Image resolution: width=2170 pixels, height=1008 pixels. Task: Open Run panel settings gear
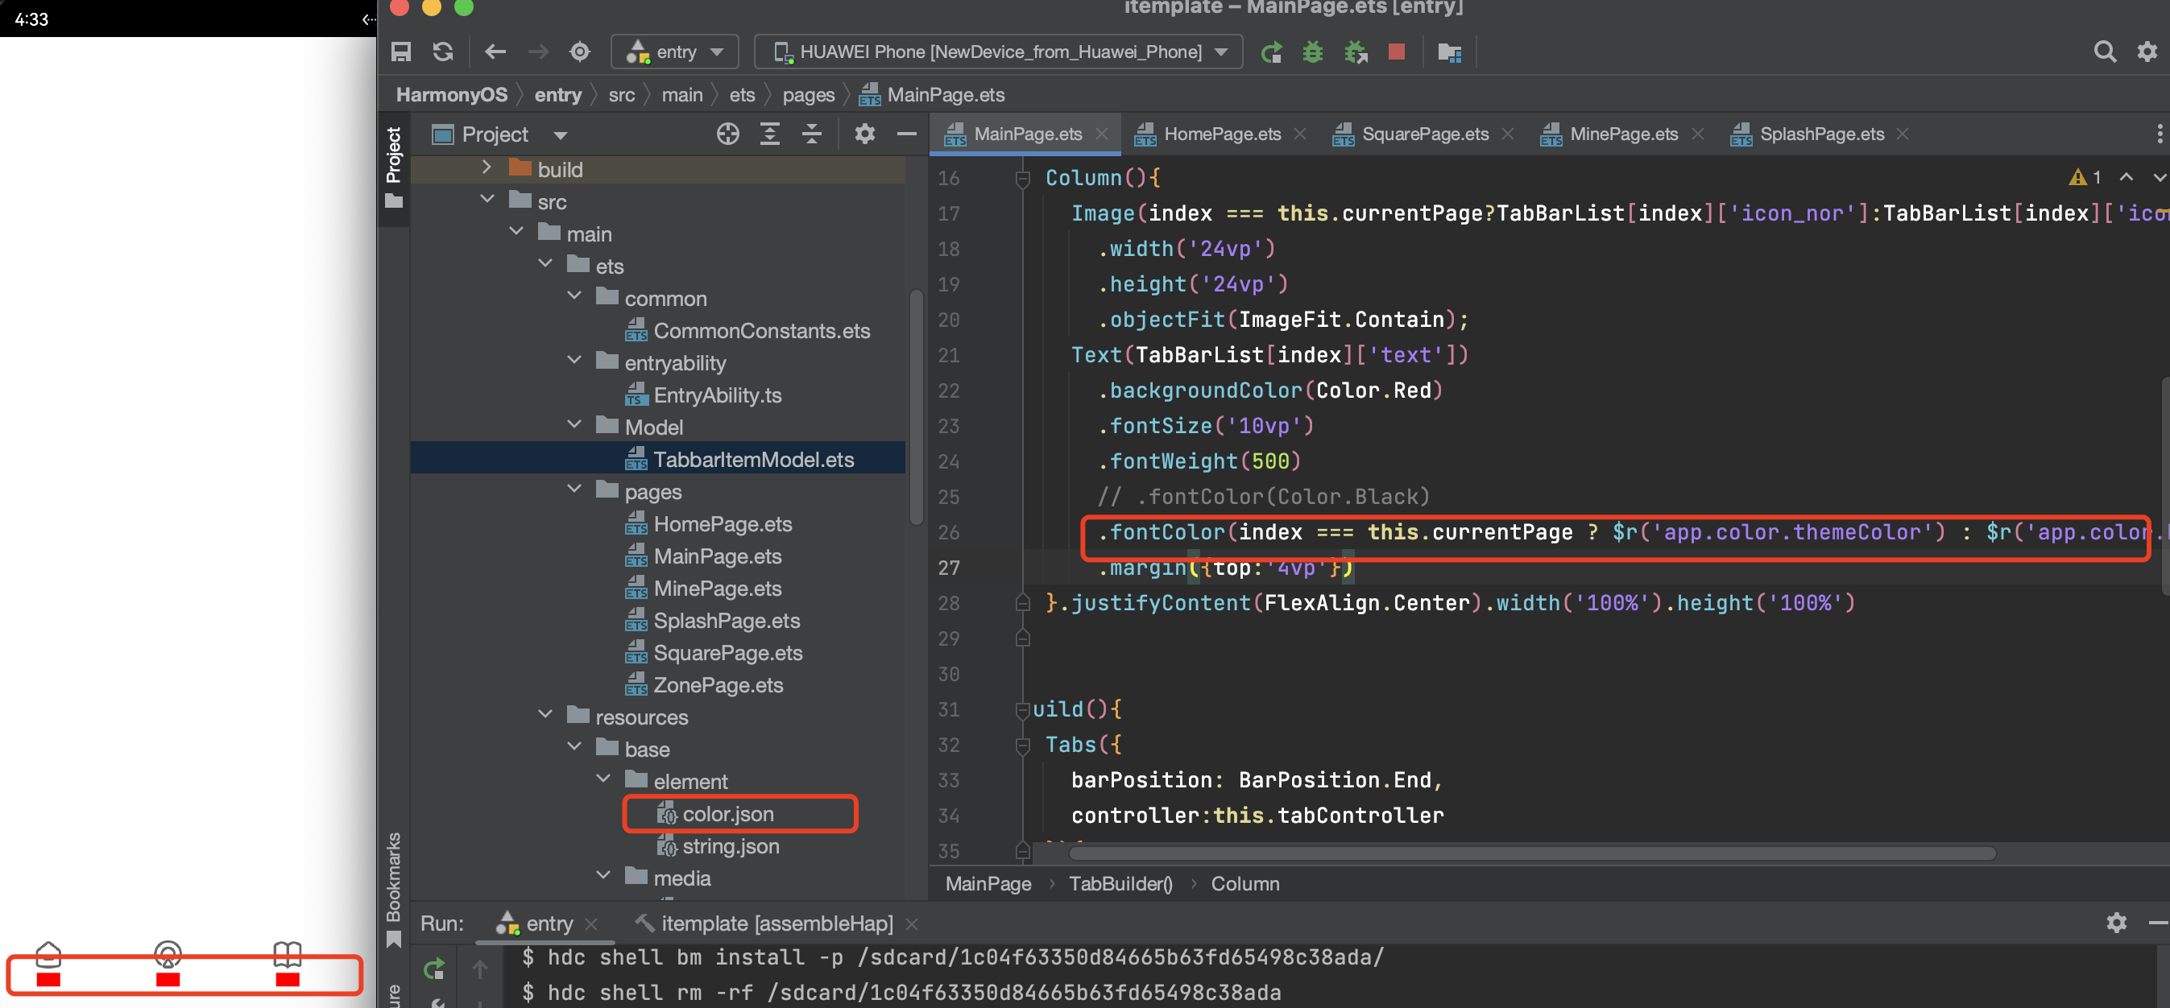coord(2116,923)
